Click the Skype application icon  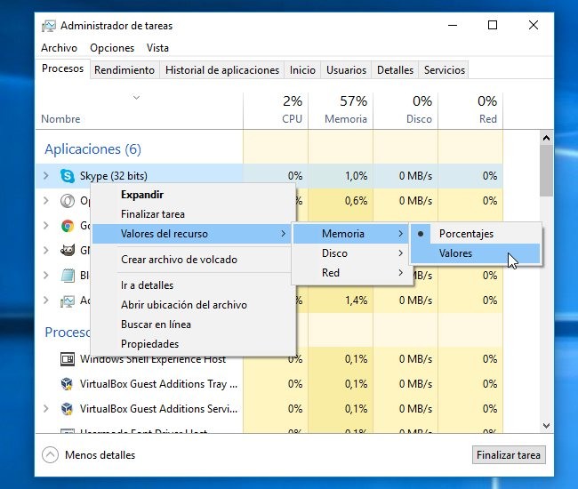point(68,176)
